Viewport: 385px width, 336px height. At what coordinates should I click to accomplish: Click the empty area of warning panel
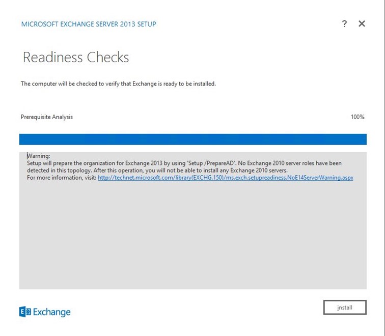click(x=193, y=234)
